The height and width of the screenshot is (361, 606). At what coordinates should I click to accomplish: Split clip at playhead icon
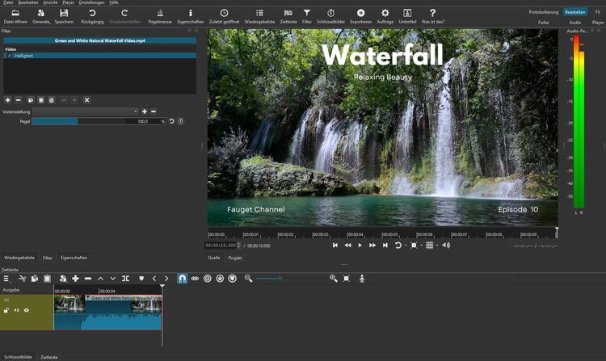coord(125,279)
